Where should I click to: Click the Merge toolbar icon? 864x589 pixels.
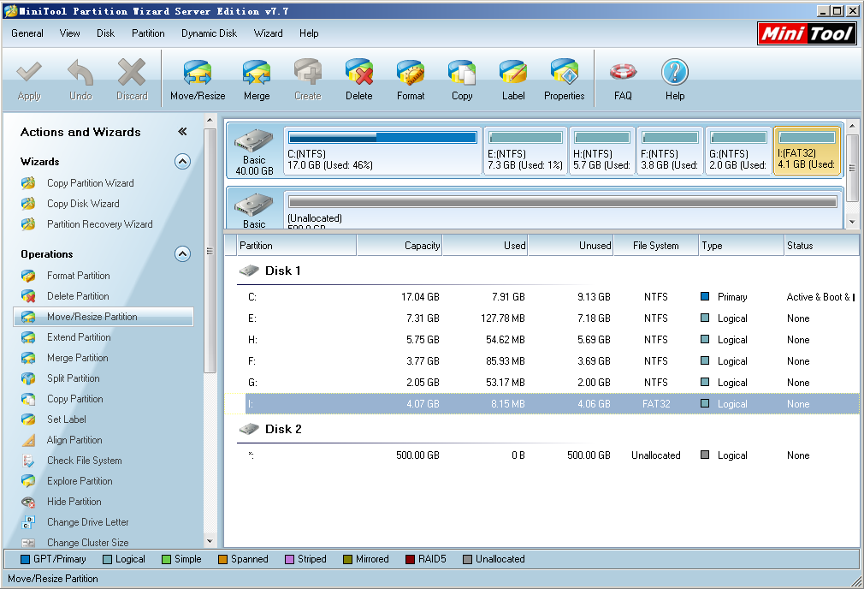[x=257, y=73]
